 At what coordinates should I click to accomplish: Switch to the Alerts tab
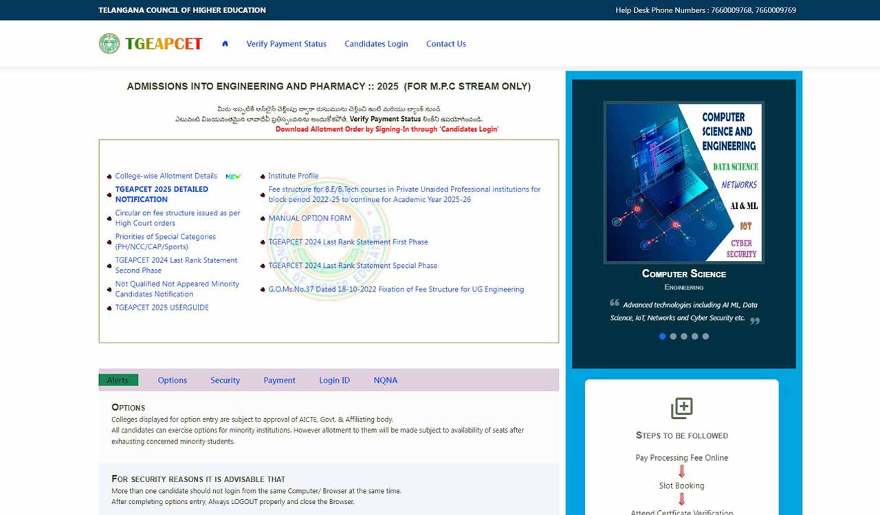pyautogui.click(x=118, y=380)
